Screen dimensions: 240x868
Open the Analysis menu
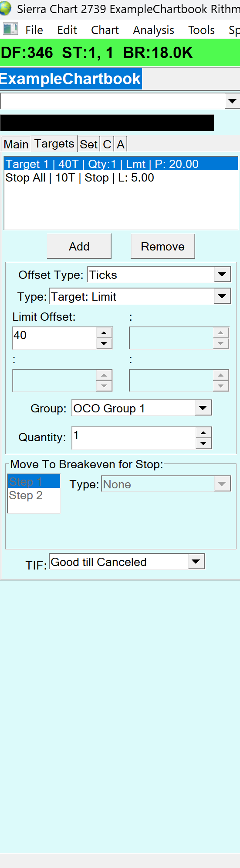pos(154,30)
